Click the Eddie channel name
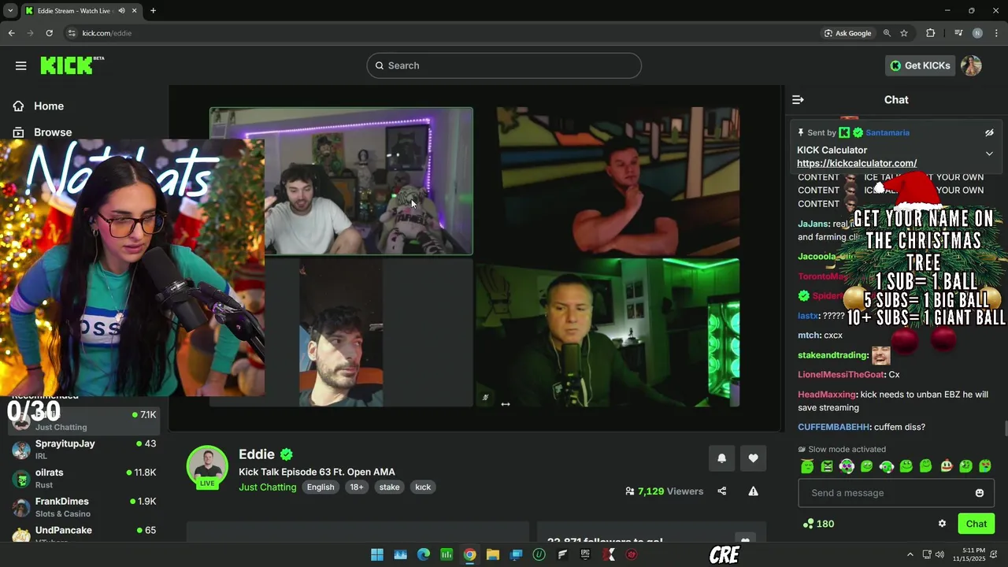 [257, 454]
